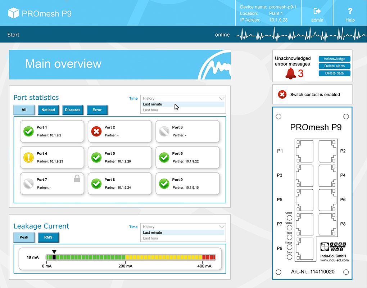Click the Switch contact red X icon
This screenshot has width=367, height=288.
282,95
